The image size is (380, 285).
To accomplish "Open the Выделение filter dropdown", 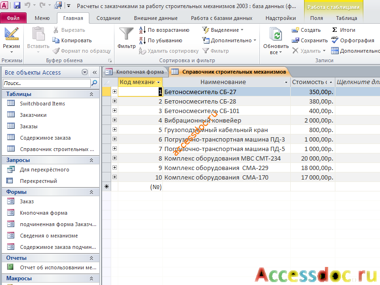I will point(223,30).
